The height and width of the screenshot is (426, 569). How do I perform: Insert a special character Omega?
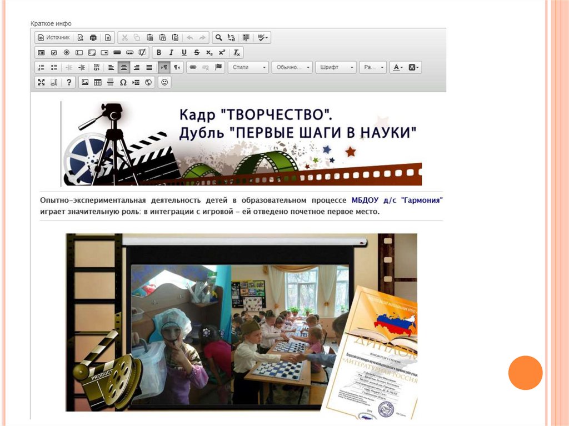tap(123, 82)
